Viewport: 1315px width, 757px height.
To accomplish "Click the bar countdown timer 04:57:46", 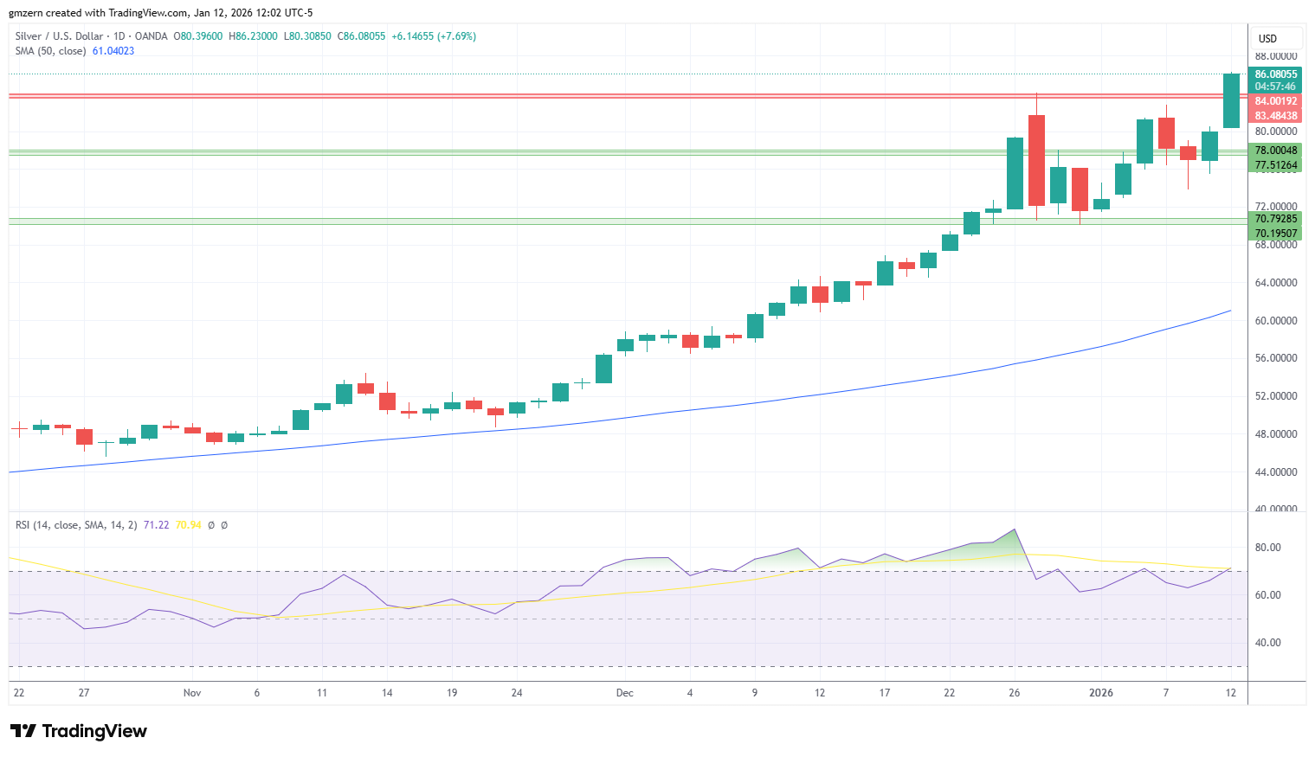I will (1275, 87).
